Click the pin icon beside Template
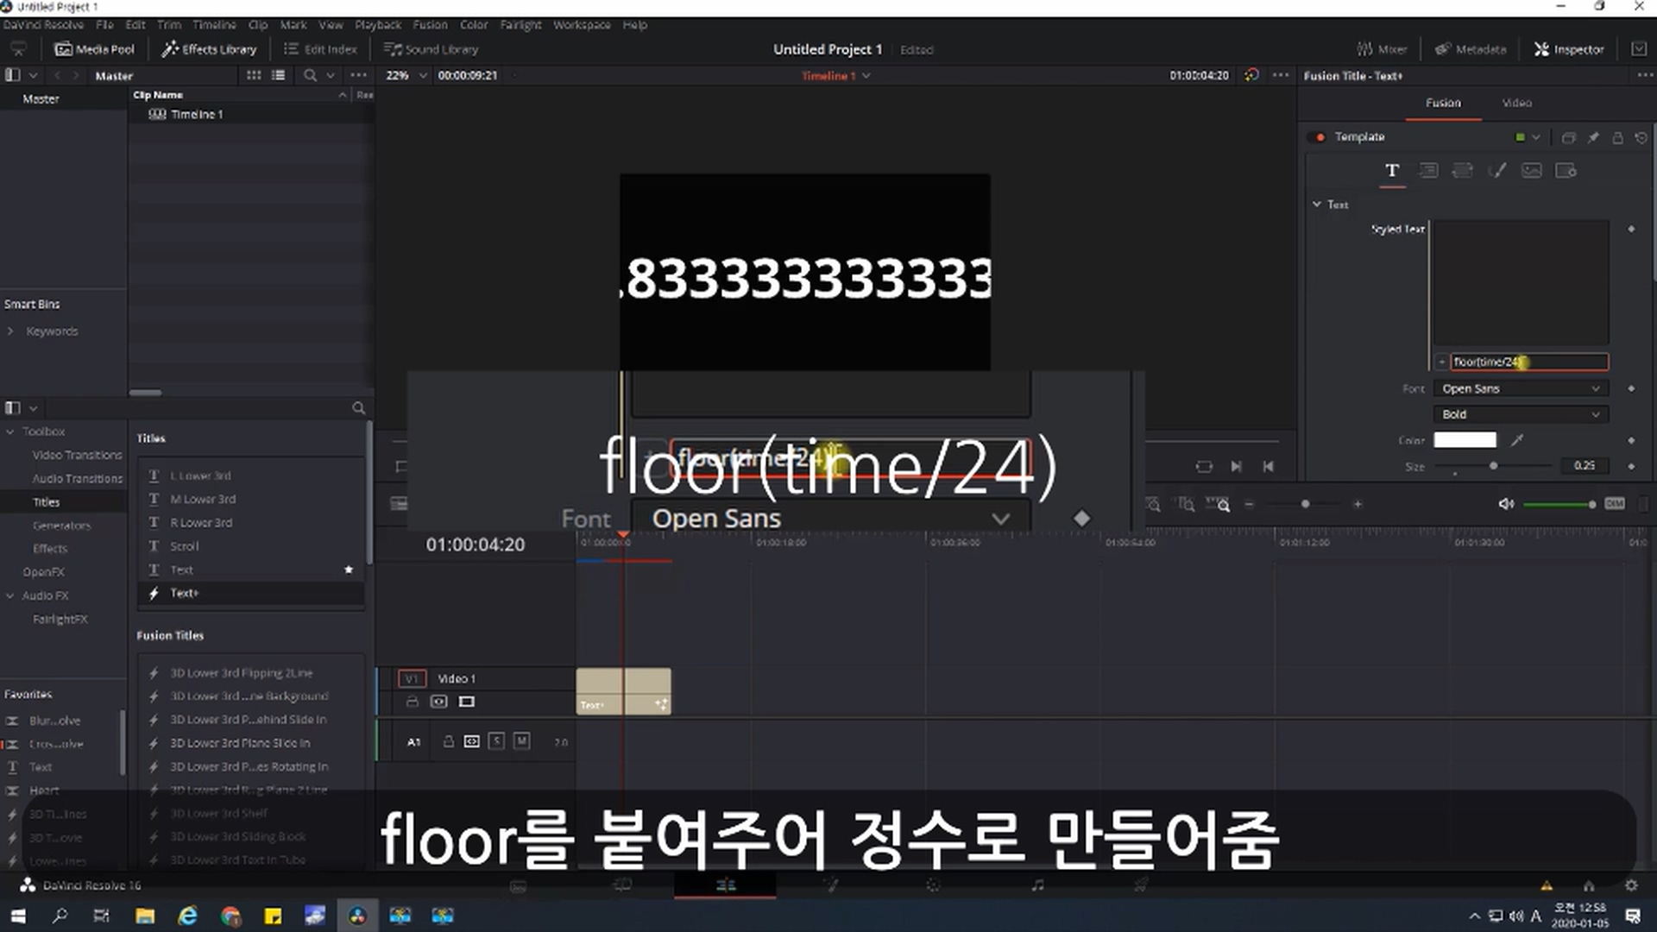The width and height of the screenshot is (1657, 932). pos(1593,137)
